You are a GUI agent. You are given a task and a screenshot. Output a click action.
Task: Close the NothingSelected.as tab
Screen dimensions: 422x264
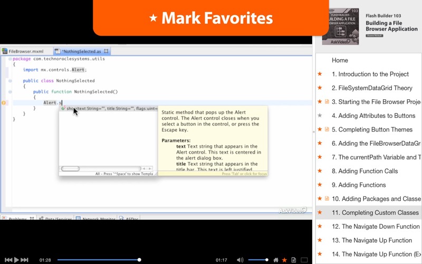coord(106,51)
